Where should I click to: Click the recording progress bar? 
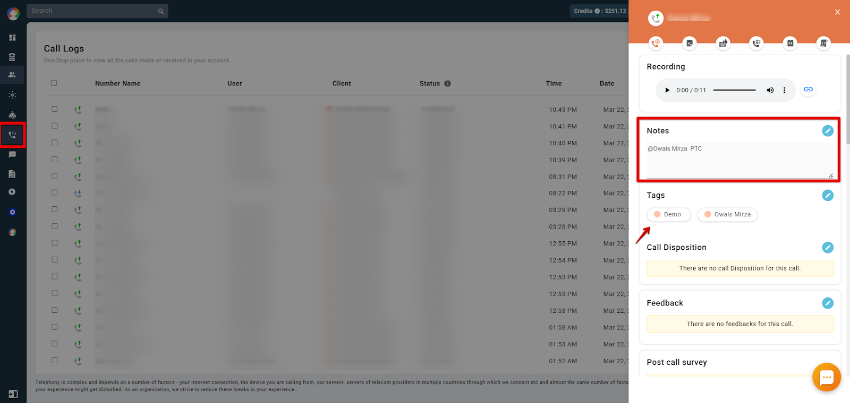pos(734,90)
